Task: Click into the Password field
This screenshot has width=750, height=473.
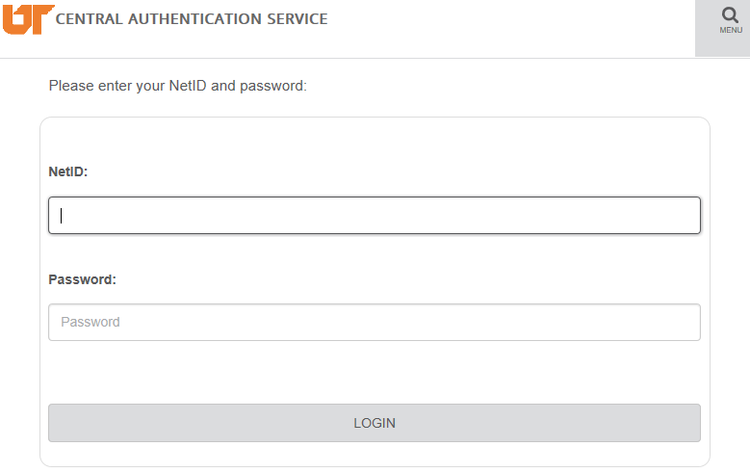Action: [374, 322]
